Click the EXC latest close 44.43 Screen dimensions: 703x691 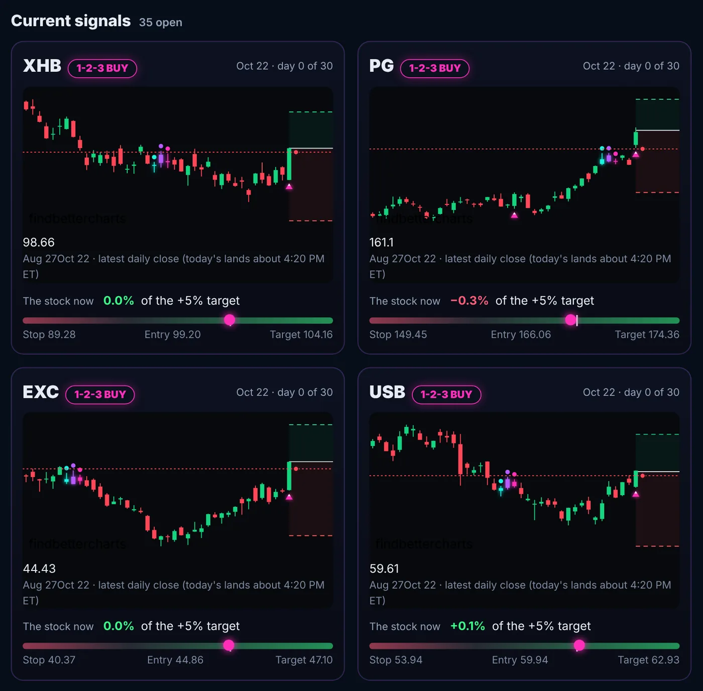pos(39,569)
